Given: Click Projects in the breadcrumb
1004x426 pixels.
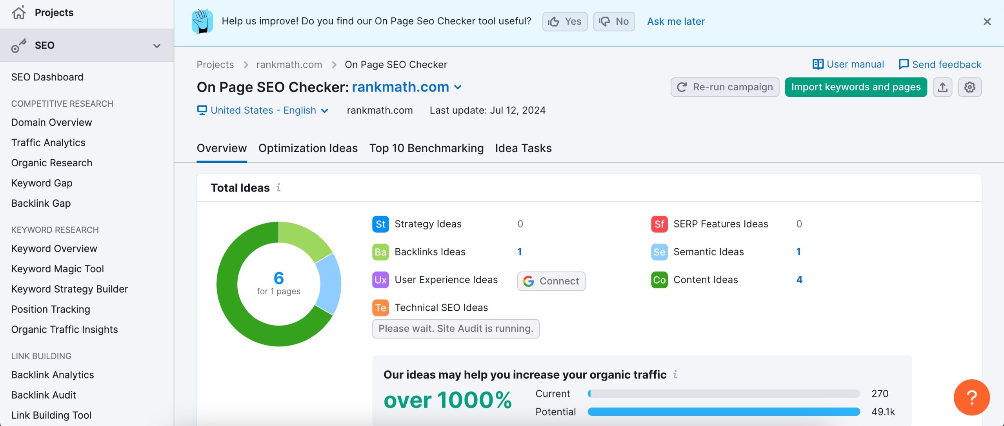Looking at the screenshot, I should [x=215, y=65].
